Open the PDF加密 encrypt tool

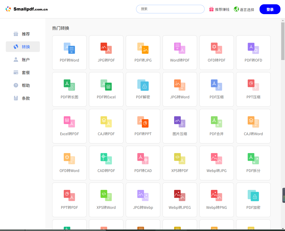[x=253, y=200]
